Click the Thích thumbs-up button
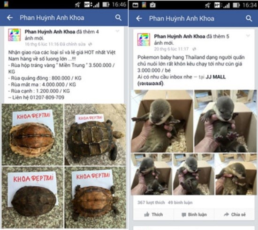The height and width of the screenshot is (230, 258). tap(153, 214)
